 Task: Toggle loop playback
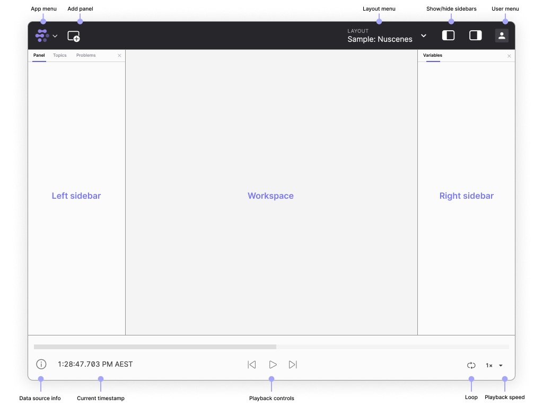(x=471, y=365)
